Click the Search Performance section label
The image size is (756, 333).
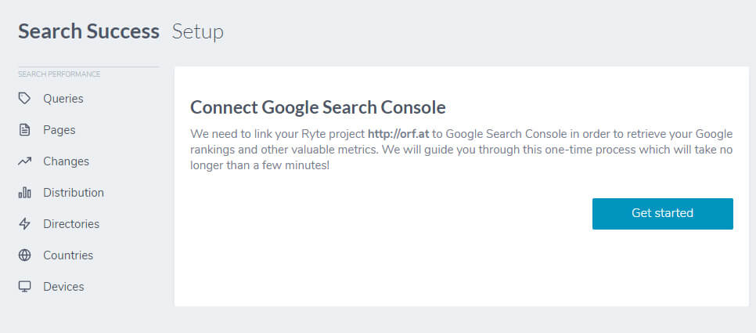pyautogui.click(x=59, y=74)
